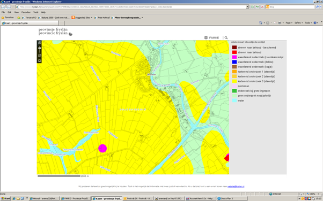Click the browser back arrow button

[3, 7]
